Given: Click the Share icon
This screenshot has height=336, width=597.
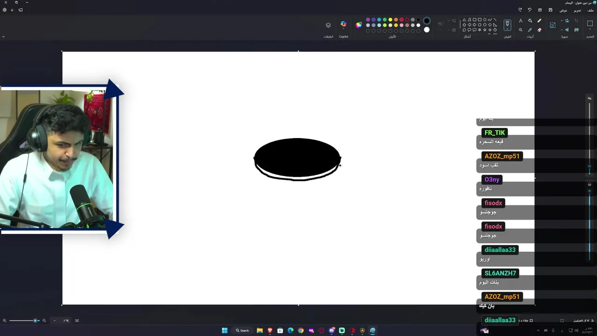Looking at the screenshot, I should (x=540, y=10).
